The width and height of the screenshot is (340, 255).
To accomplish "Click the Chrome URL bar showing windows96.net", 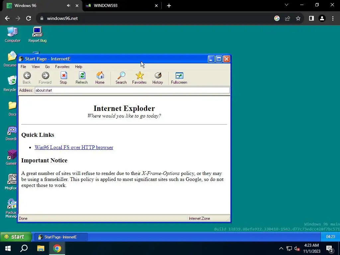I will tap(154, 19).
